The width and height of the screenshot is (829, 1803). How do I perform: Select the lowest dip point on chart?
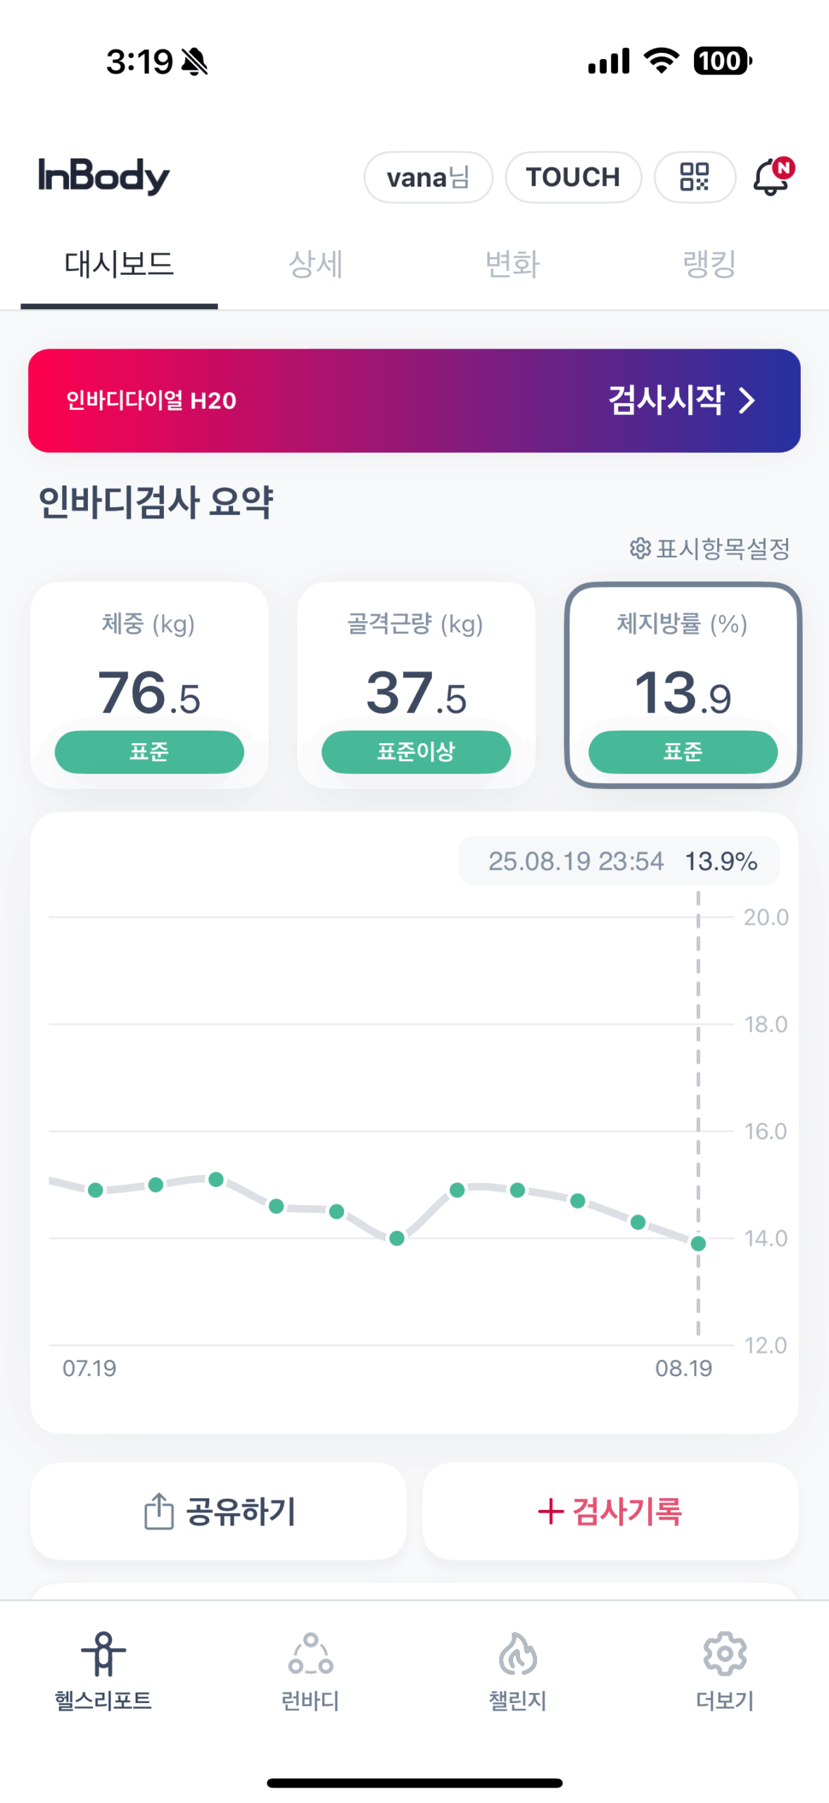coord(397,1237)
